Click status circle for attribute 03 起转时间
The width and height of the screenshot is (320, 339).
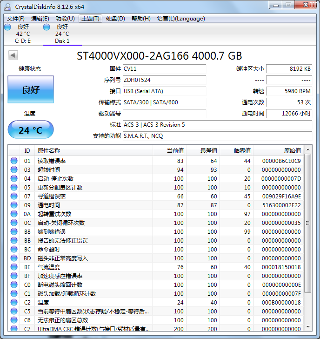(14, 169)
